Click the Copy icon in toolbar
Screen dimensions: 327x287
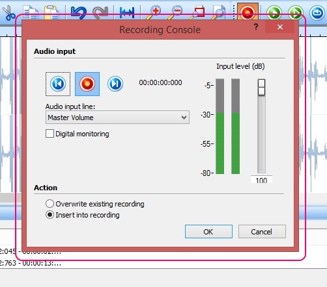click(x=31, y=12)
